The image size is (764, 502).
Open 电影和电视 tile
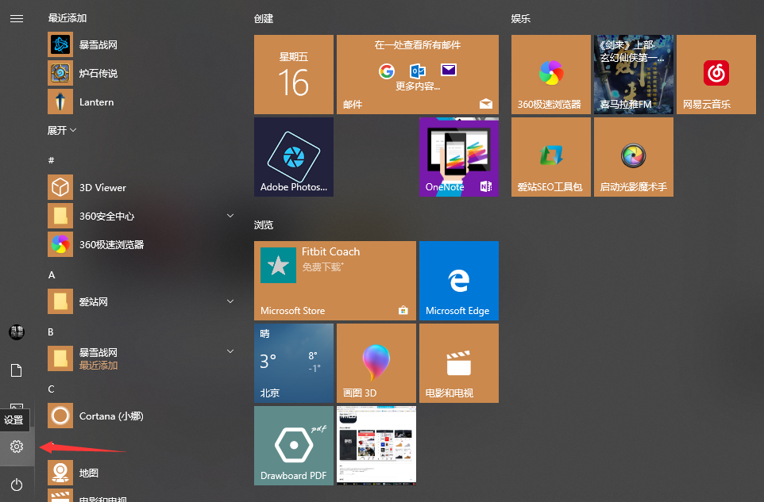coord(459,363)
